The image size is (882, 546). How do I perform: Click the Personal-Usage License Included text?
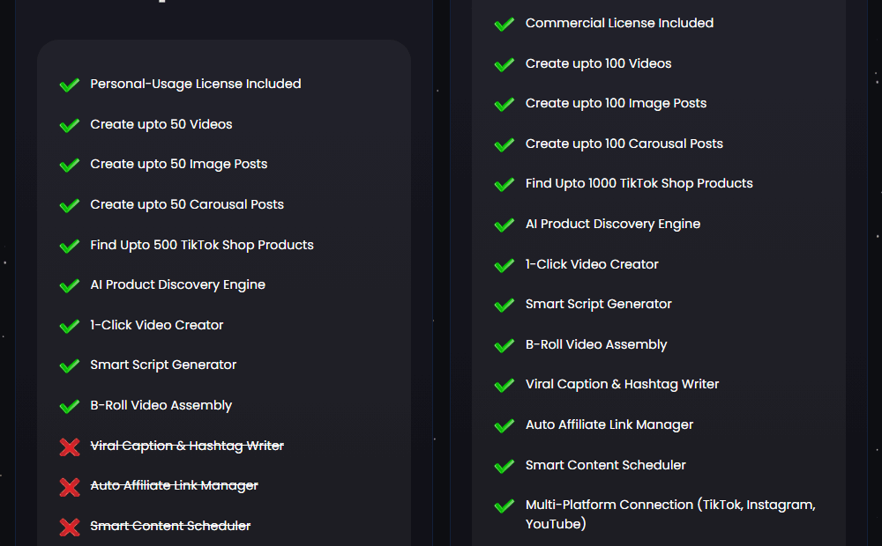point(196,84)
